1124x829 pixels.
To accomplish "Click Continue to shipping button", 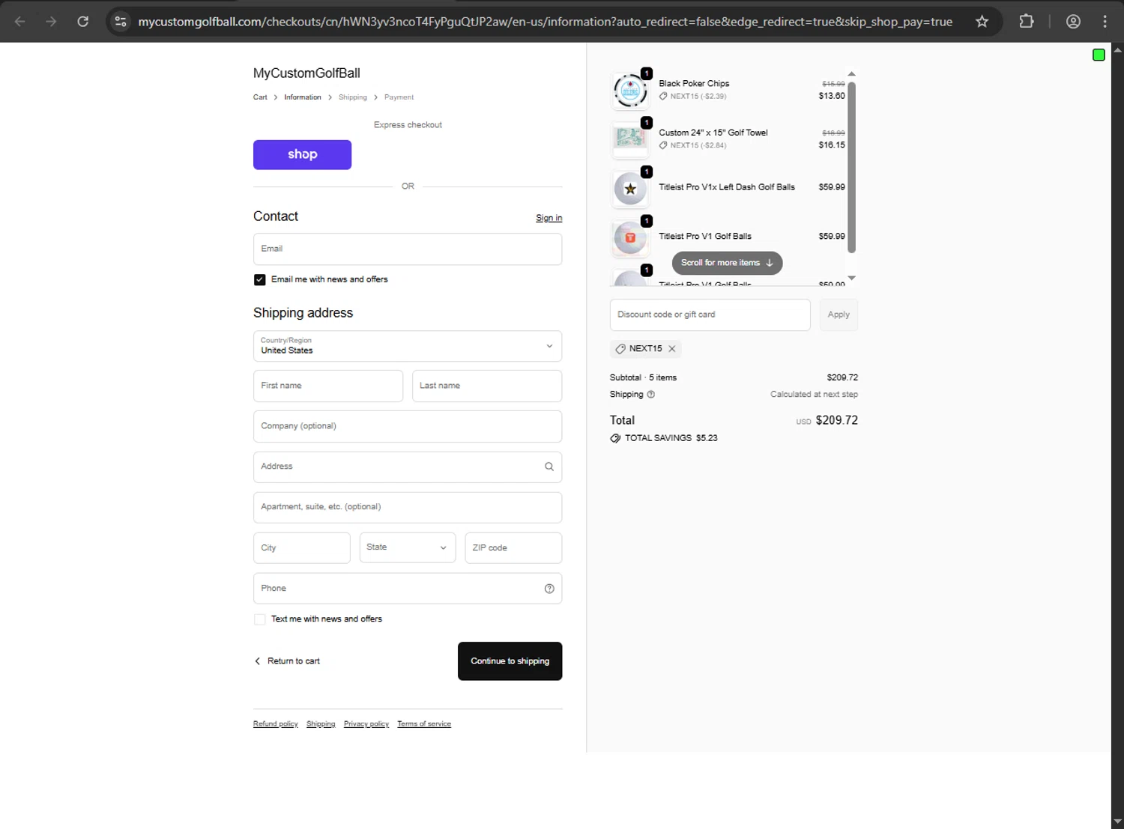I will 510,661.
